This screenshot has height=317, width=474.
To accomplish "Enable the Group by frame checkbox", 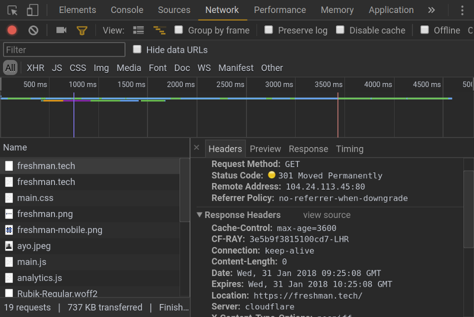I will [178, 30].
